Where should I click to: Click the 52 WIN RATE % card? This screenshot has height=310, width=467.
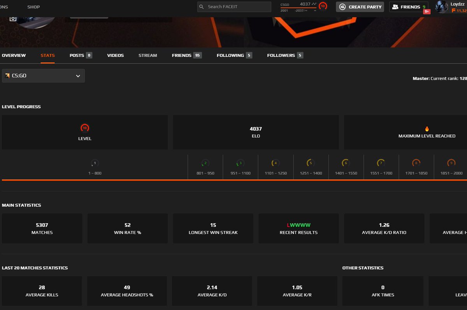128,228
